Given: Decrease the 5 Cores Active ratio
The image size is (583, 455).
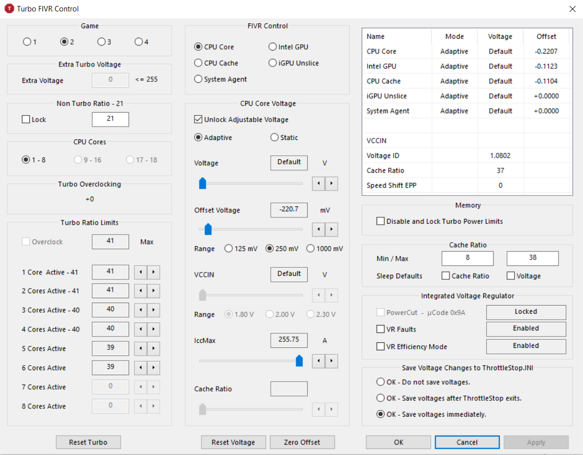Looking at the screenshot, I should click(x=141, y=349).
